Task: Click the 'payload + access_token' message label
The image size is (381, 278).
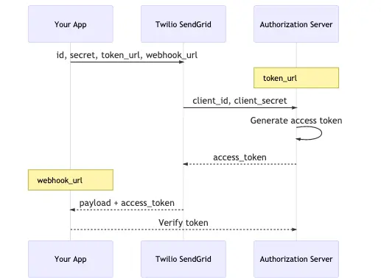Action: [127, 203]
